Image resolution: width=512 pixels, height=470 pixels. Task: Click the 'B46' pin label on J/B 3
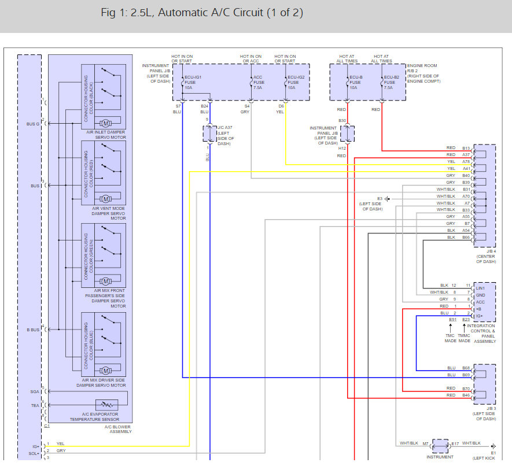click(x=466, y=395)
